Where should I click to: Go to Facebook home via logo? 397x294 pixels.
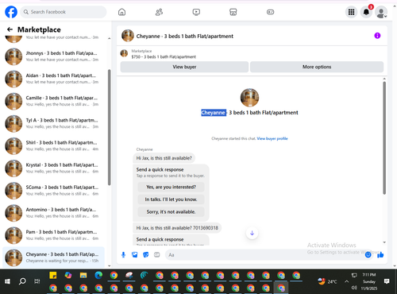pos(11,12)
